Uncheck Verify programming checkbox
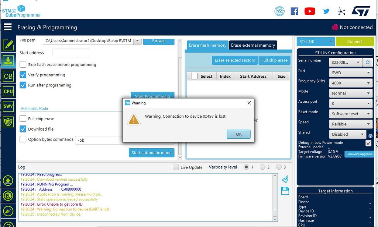 (x=23, y=75)
